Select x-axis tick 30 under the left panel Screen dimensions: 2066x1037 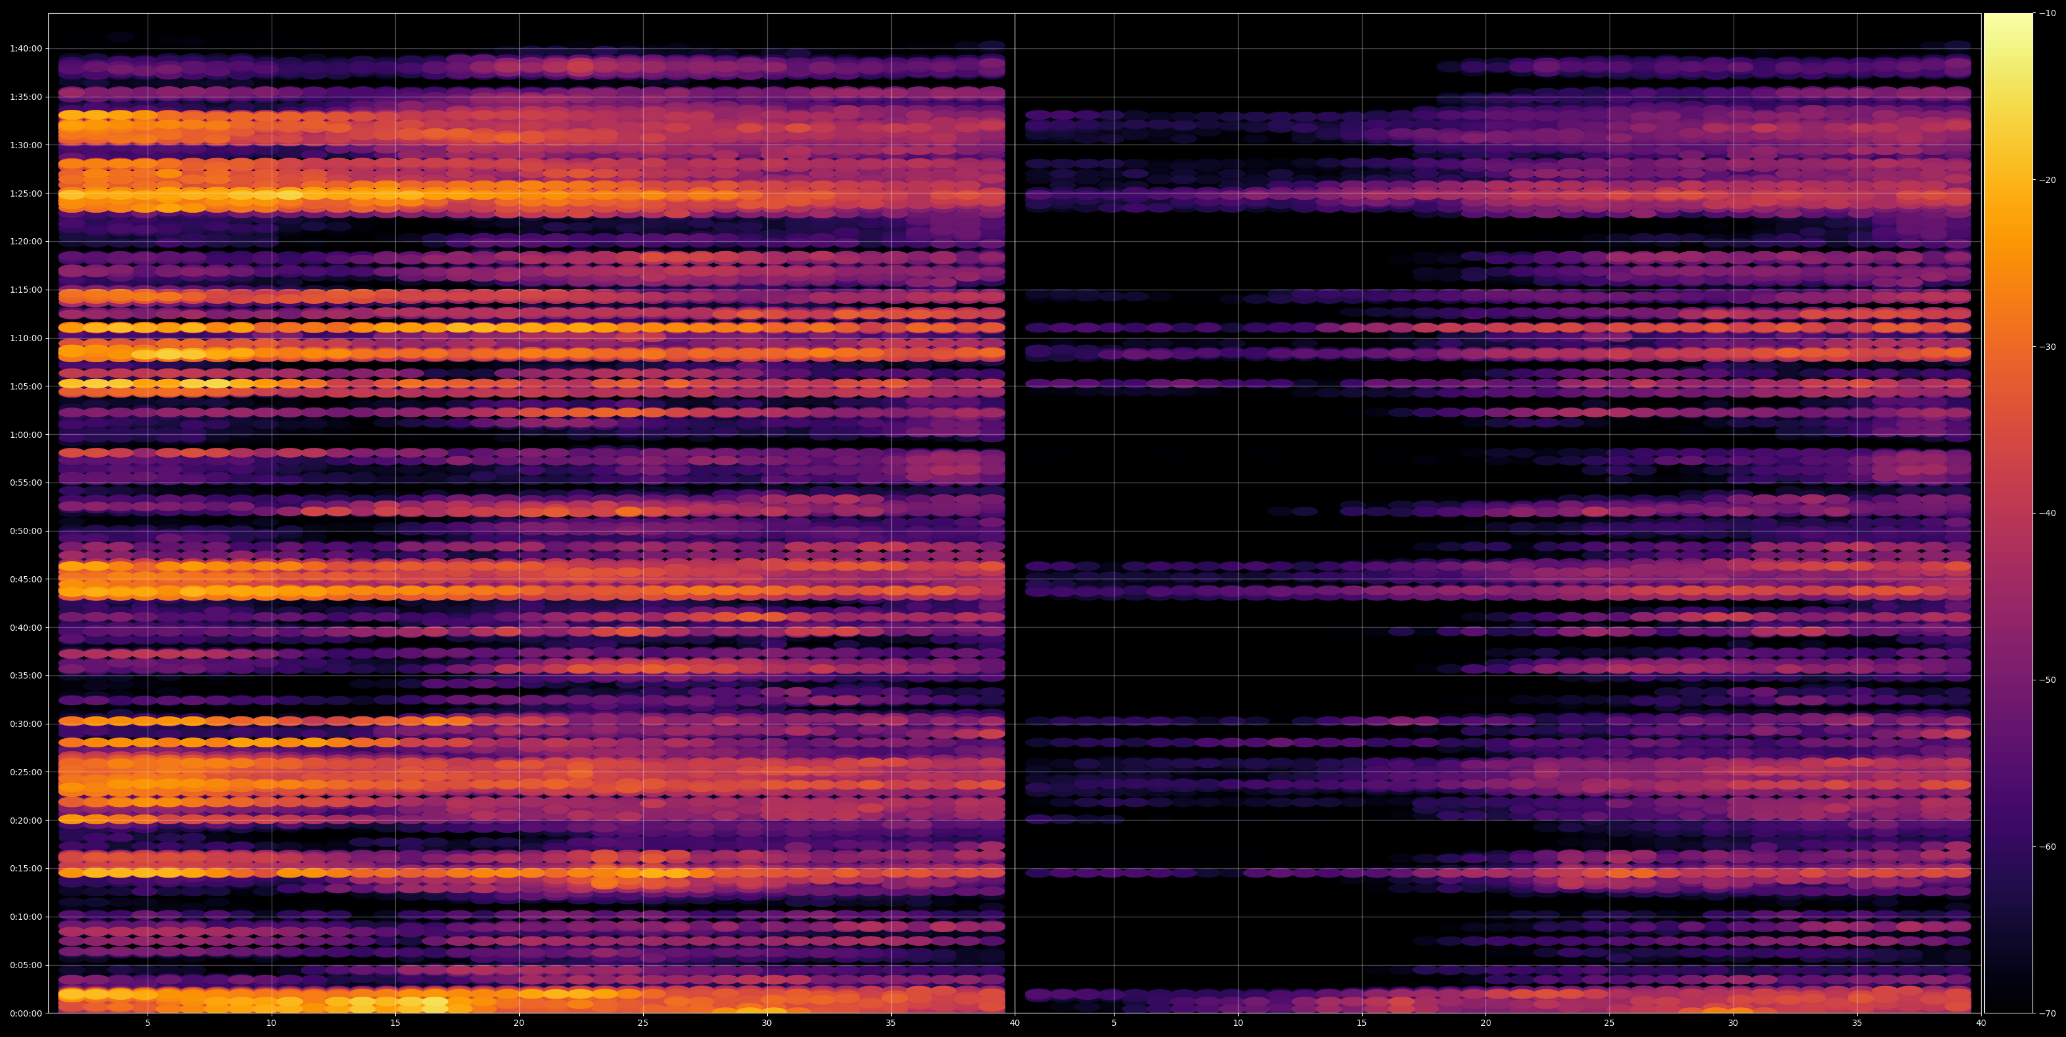[x=767, y=1023]
